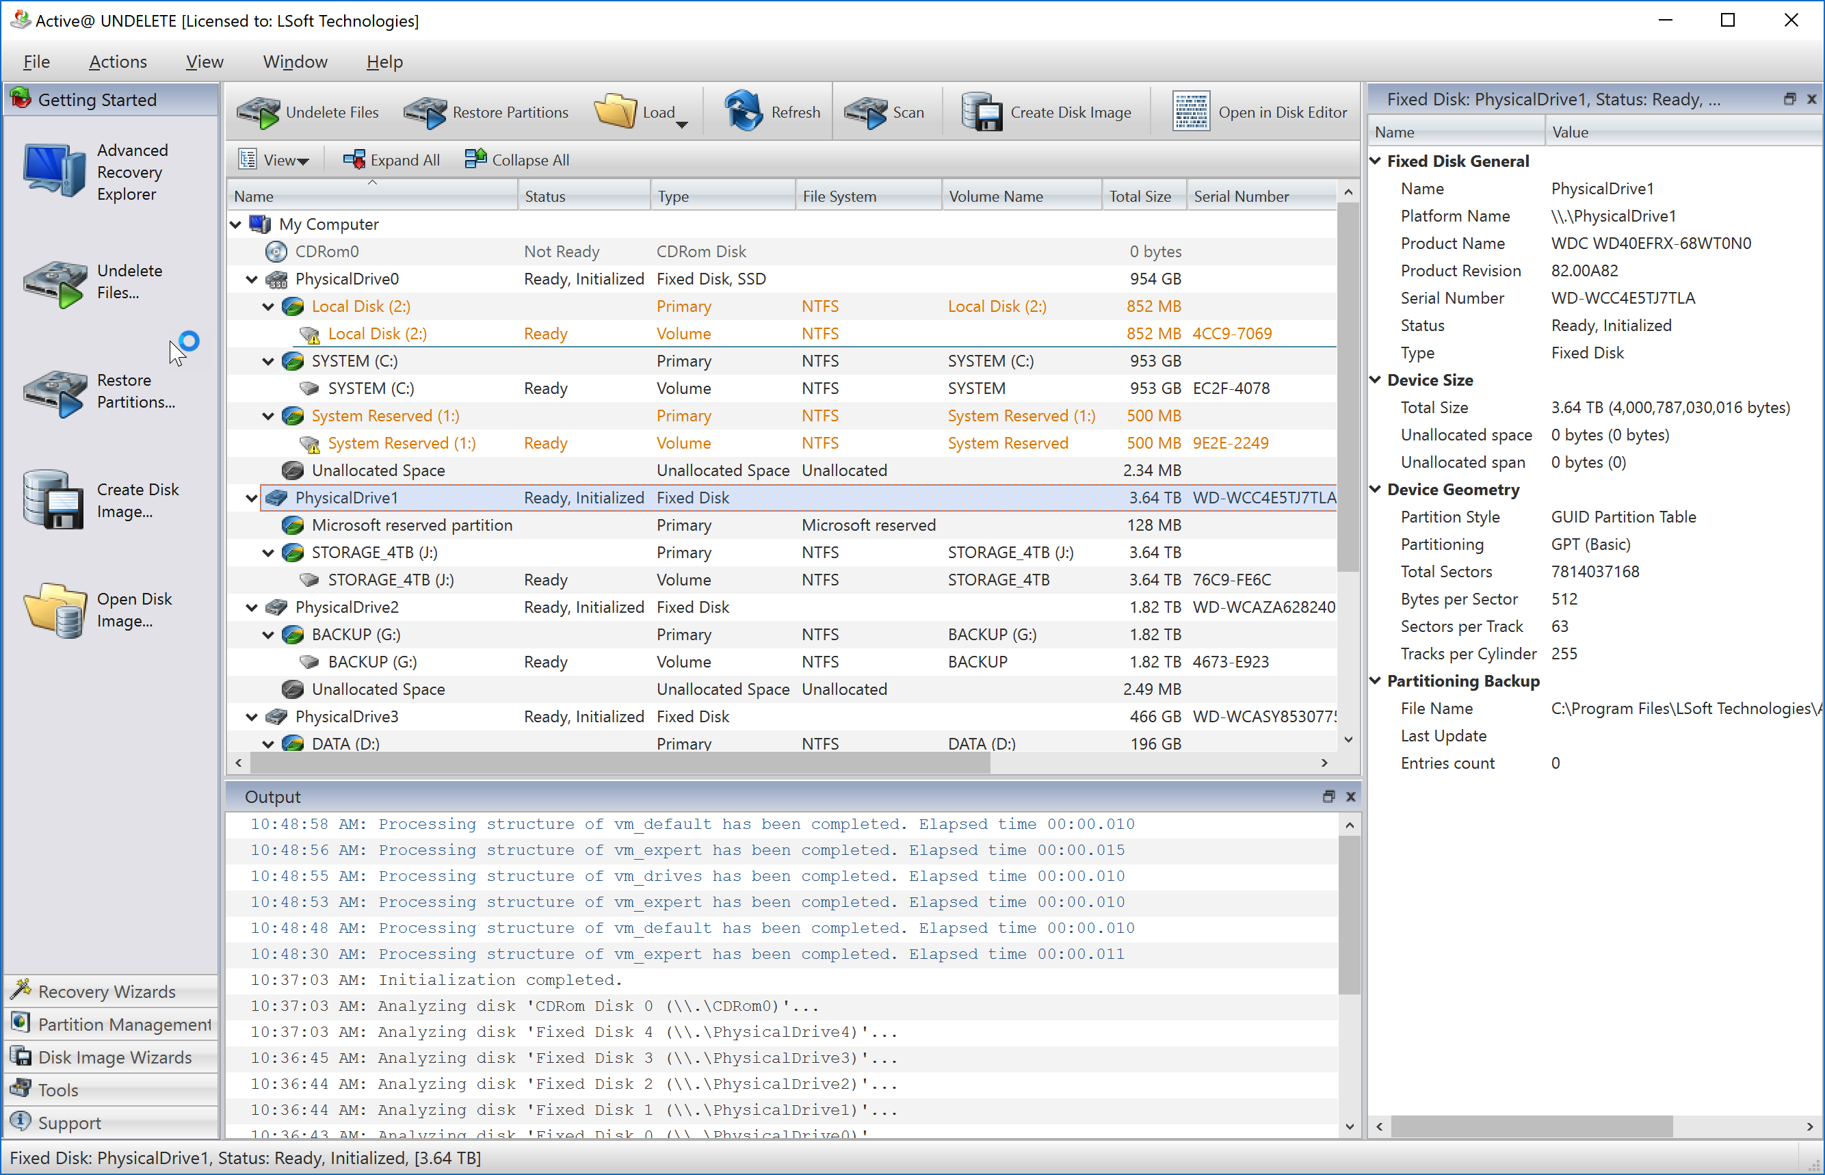Click the Actions menu item
The width and height of the screenshot is (1825, 1175).
[x=117, y=61]
